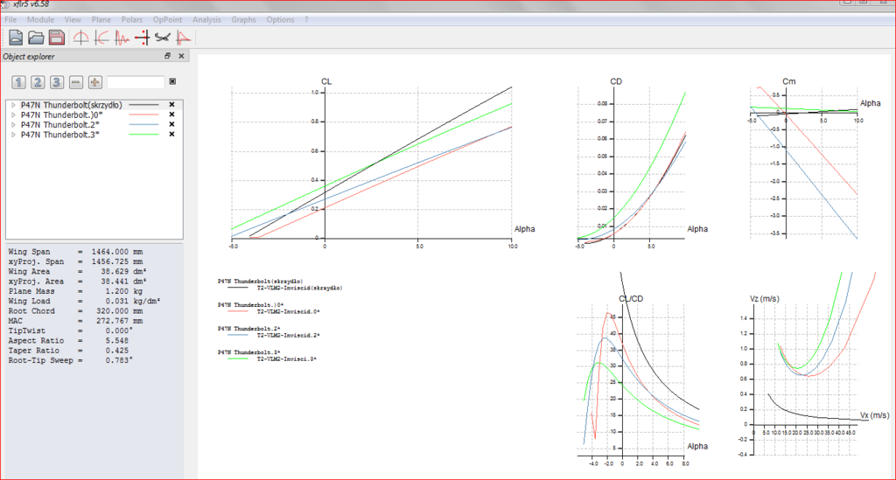
Task: Toggle visibility of P47N Thunderbolt.3* curve
Action: click(172, 136)
